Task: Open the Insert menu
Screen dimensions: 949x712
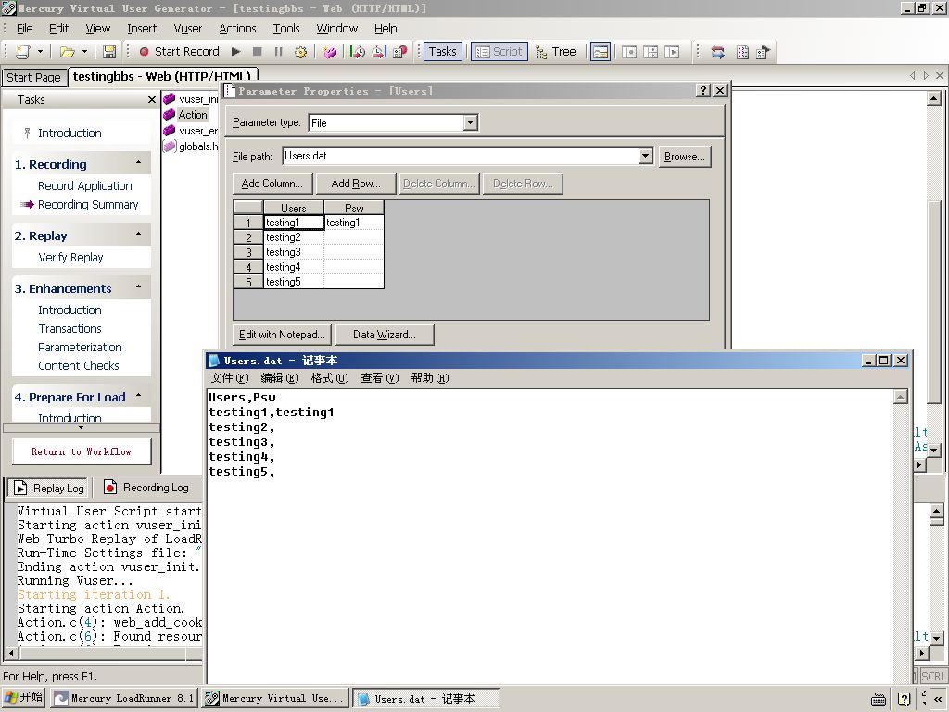Action: 142,29
